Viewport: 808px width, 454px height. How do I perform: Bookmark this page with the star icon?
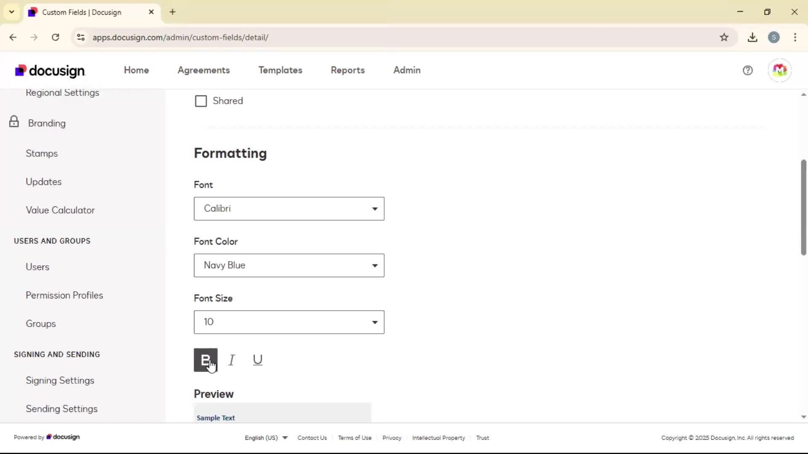point(724,37)
